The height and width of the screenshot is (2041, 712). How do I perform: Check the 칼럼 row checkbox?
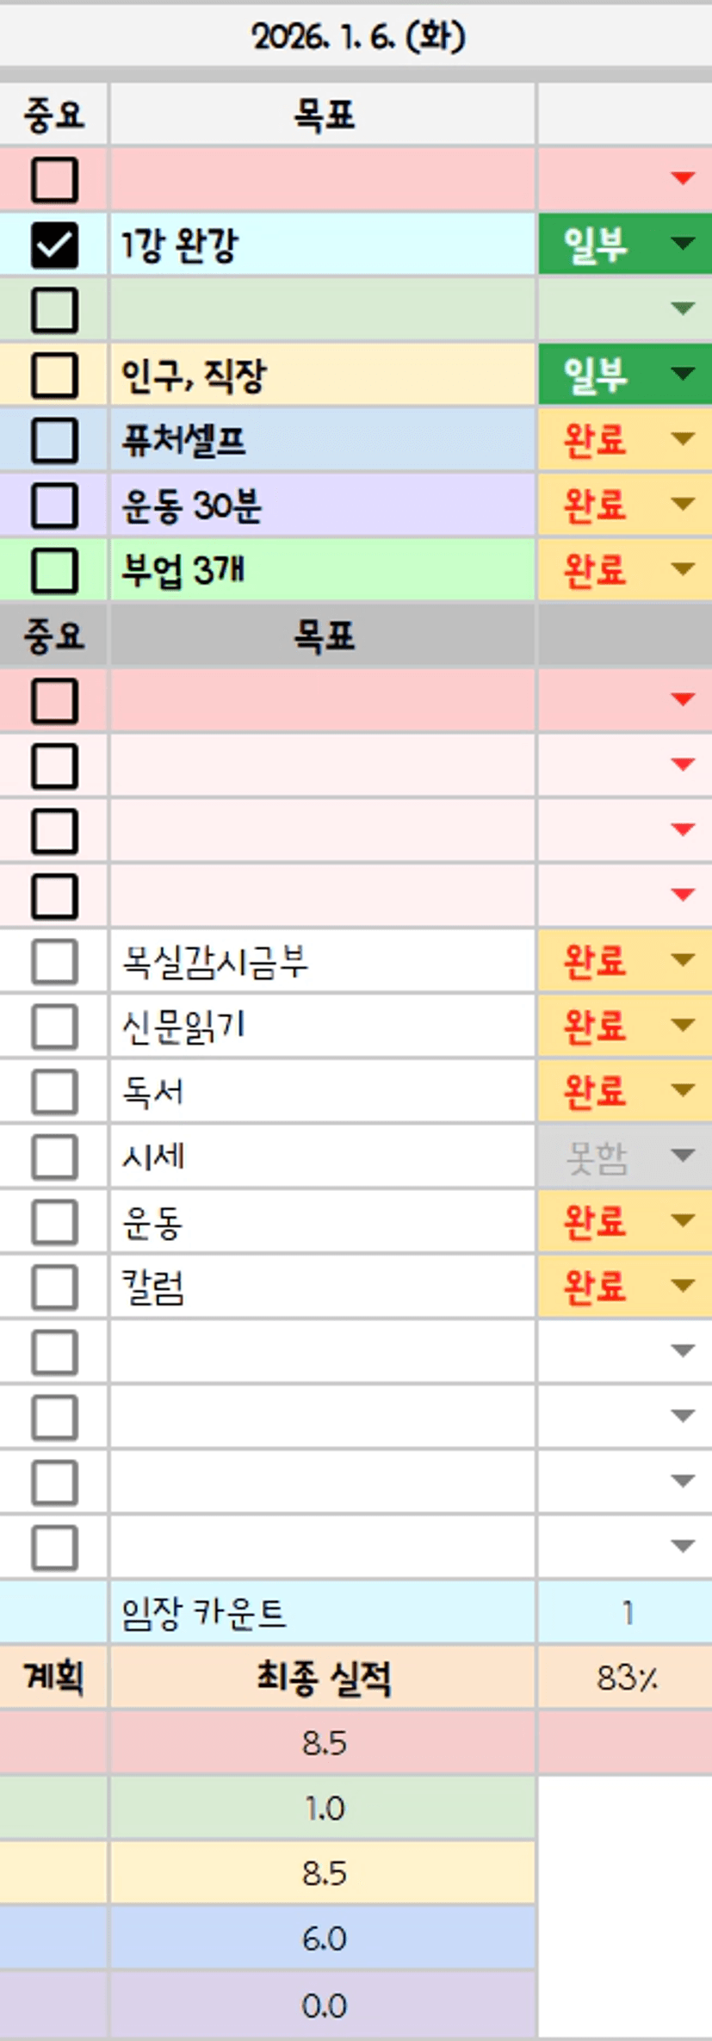pos(54,1287)
